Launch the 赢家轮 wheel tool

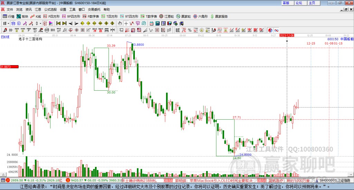coord(184,17)
